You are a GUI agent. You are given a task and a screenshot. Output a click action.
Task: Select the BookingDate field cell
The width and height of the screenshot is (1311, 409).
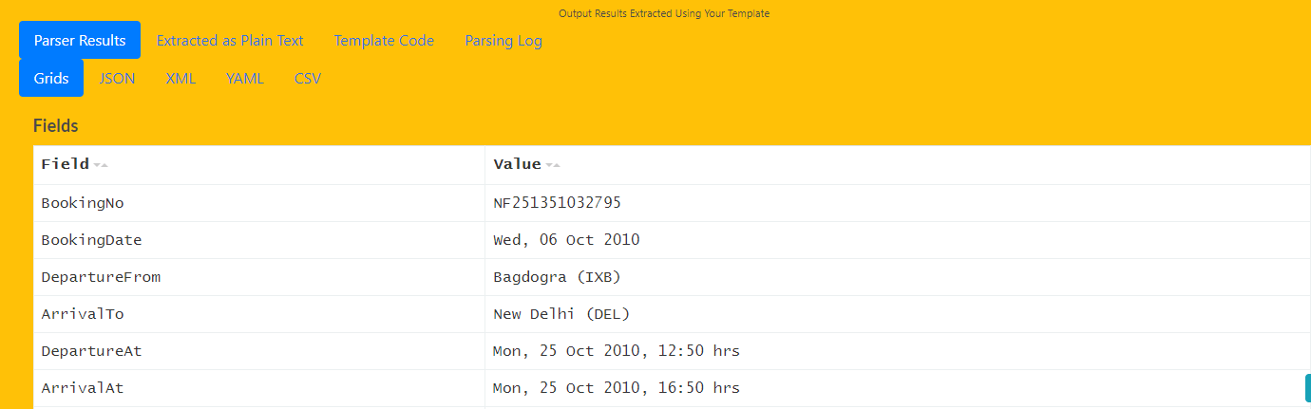[259, 240]
